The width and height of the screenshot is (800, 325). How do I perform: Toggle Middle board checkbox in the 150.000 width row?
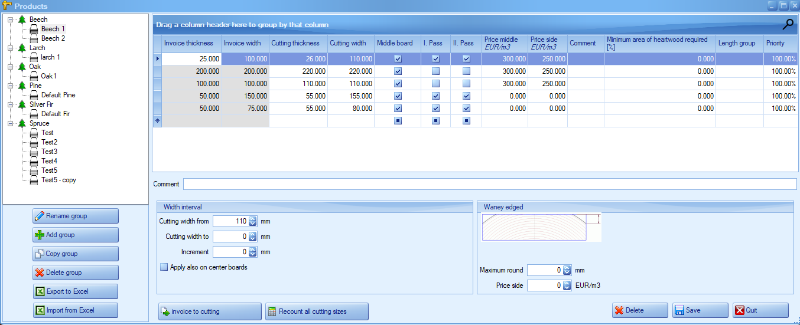398,96
